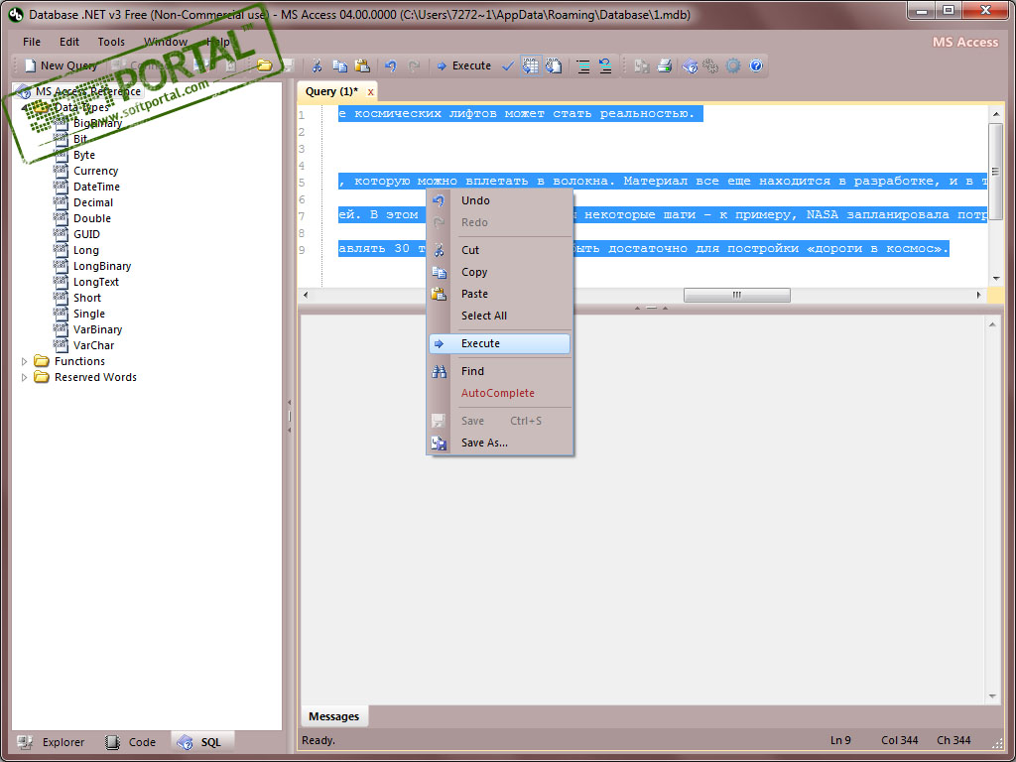Click the indent-lines icon in the toolbar
Screen dimensions: 1016x762
[x=583, y=65]
